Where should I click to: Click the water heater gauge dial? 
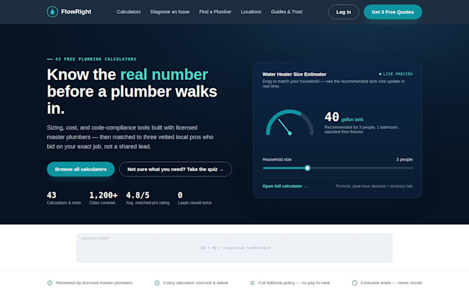point(290,123)
